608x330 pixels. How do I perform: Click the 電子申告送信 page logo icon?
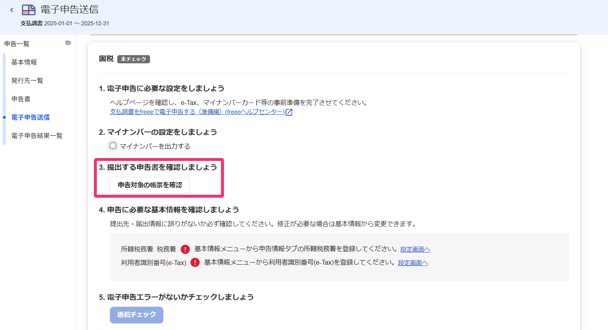click(29, 10)
